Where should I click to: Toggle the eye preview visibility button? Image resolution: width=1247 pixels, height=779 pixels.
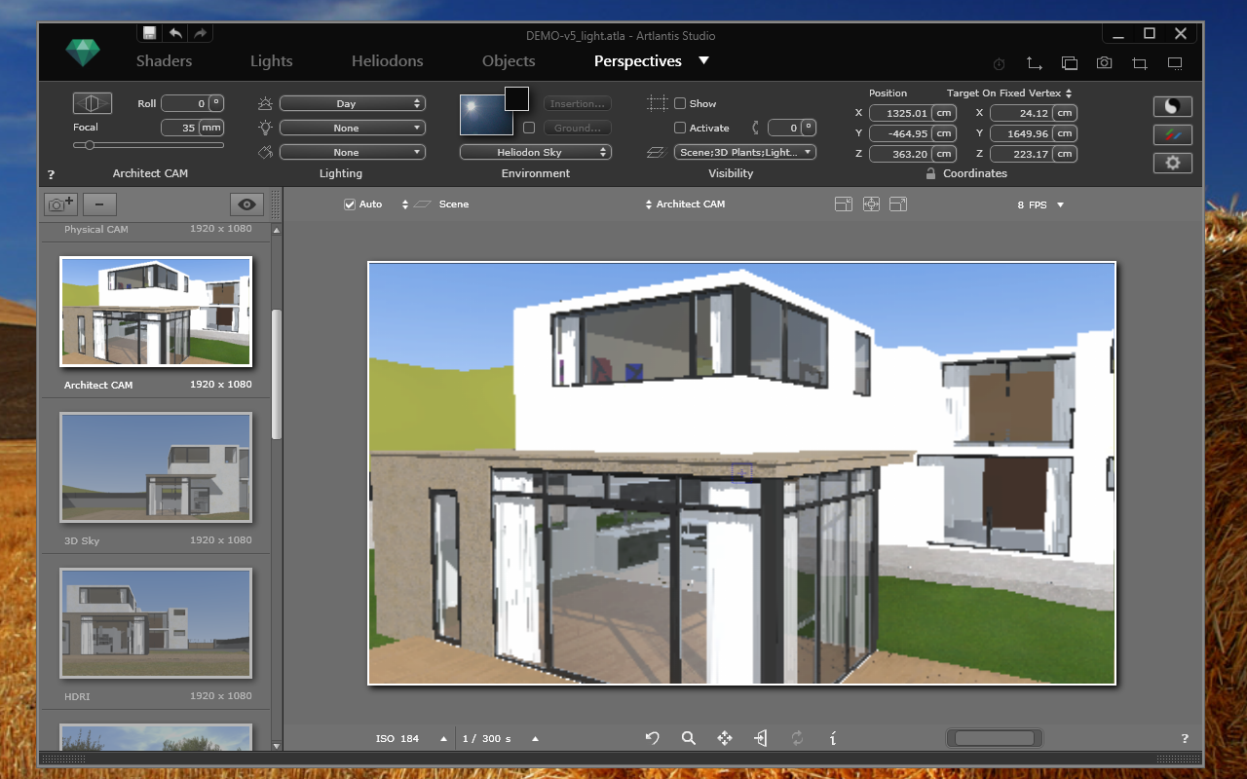(247, 204)
